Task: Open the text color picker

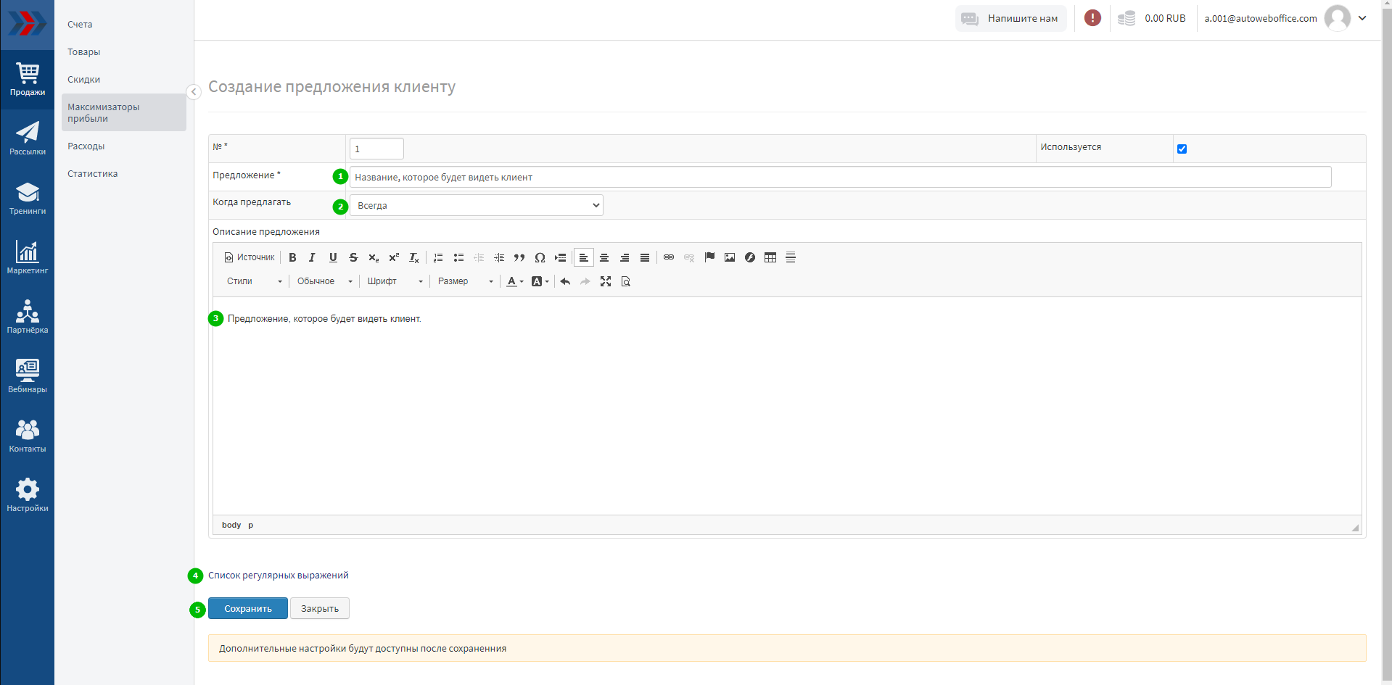Action: coord(514,281)
